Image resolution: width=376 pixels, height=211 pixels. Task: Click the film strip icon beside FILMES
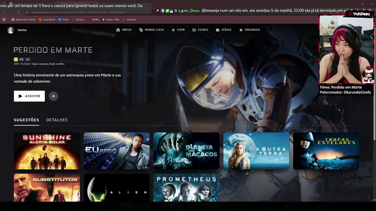click(x=194, y=30)
